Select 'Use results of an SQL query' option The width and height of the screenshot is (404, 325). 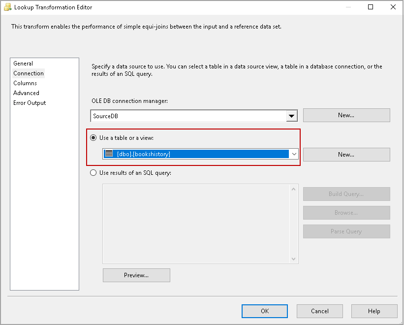point(93,172)
